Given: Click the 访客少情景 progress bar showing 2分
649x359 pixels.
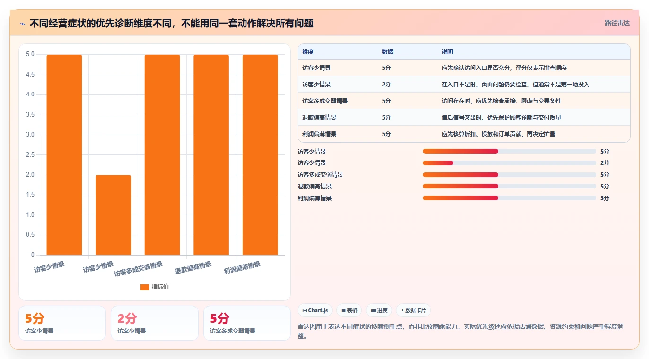Looking at the screenshot, I should coord(509,163).
